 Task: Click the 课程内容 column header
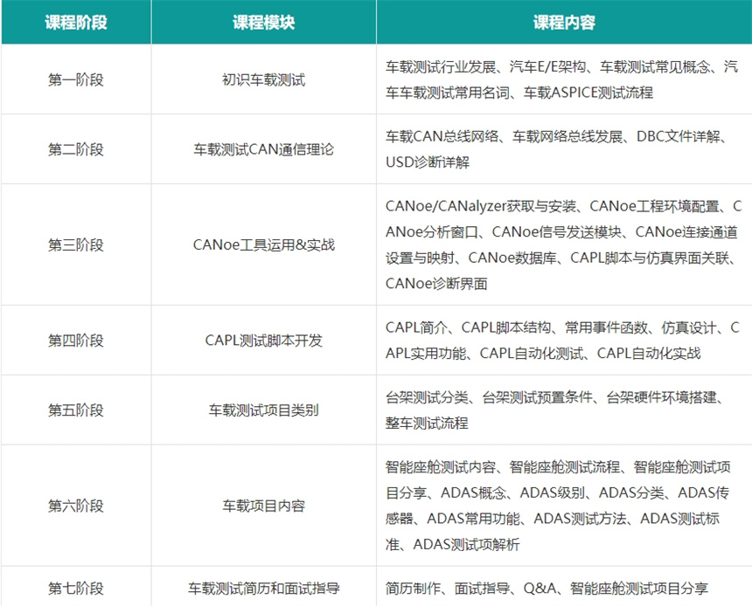pyautogui.click(x=564, y=23)
